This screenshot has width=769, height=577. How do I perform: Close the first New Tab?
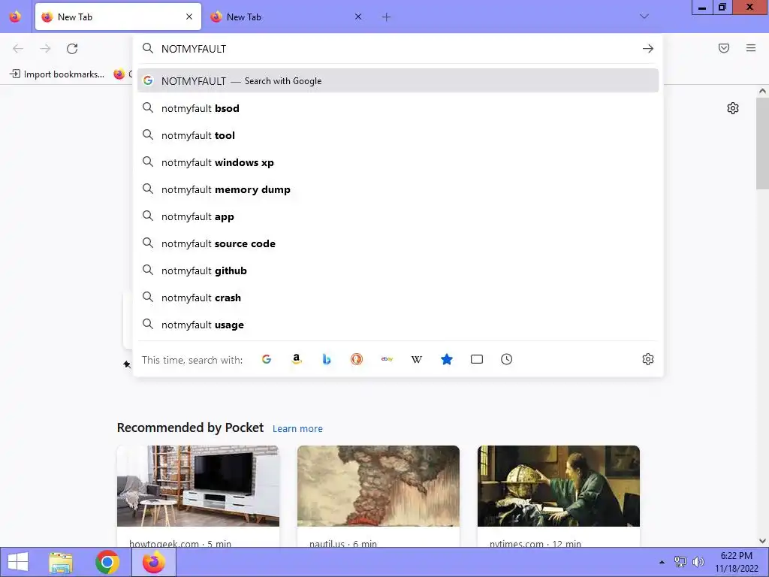[189, 17]
